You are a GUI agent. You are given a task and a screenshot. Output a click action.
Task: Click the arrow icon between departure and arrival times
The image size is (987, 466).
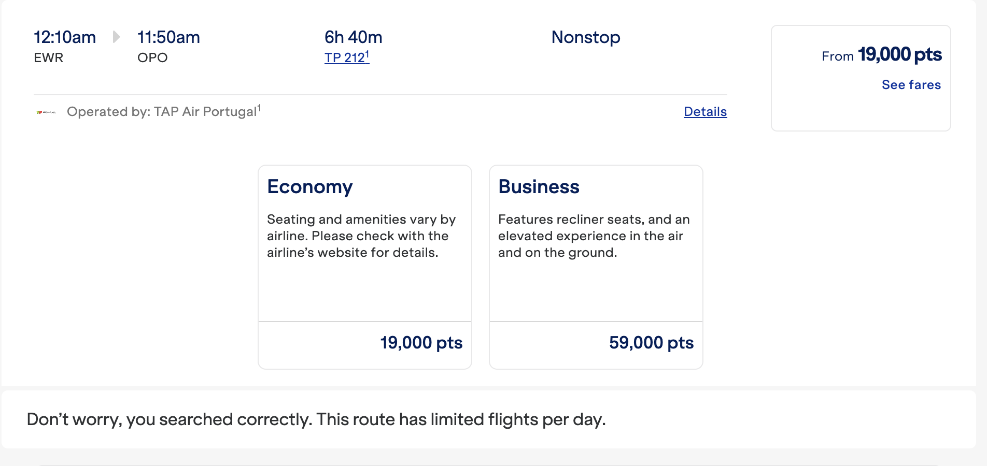tap(117, 37)
